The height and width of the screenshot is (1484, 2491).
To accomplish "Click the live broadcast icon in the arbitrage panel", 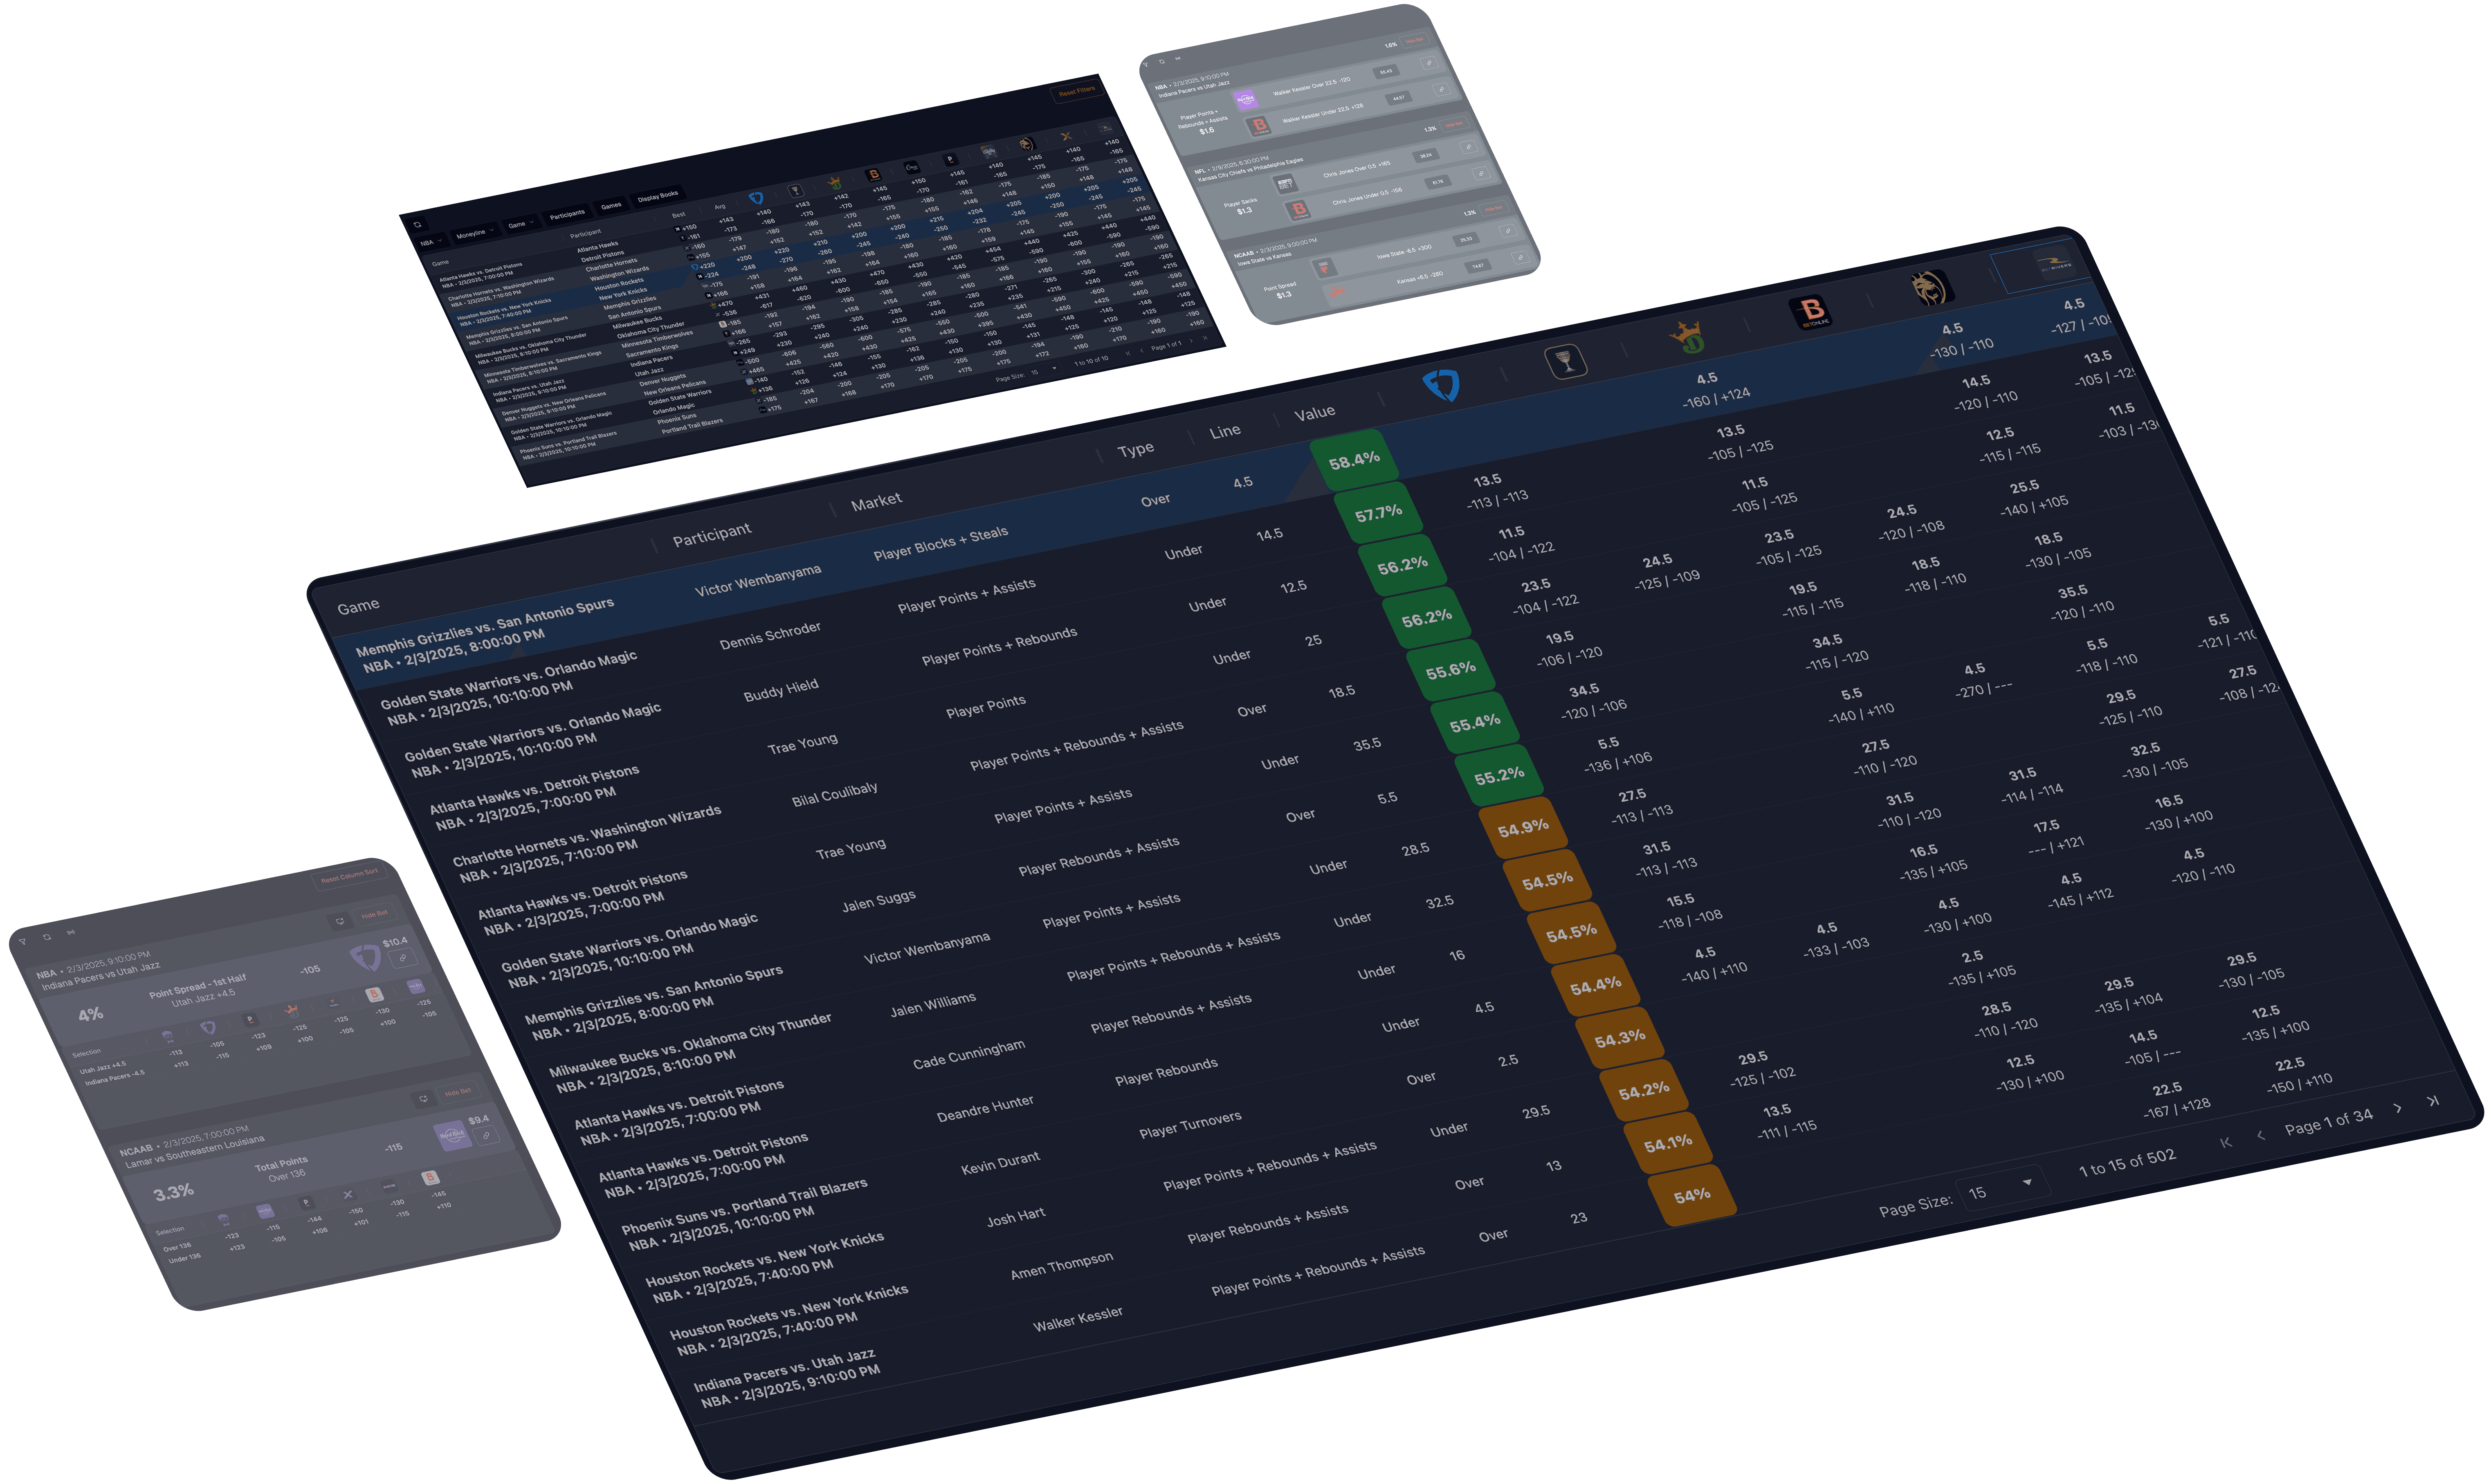I will [1178, 58].
